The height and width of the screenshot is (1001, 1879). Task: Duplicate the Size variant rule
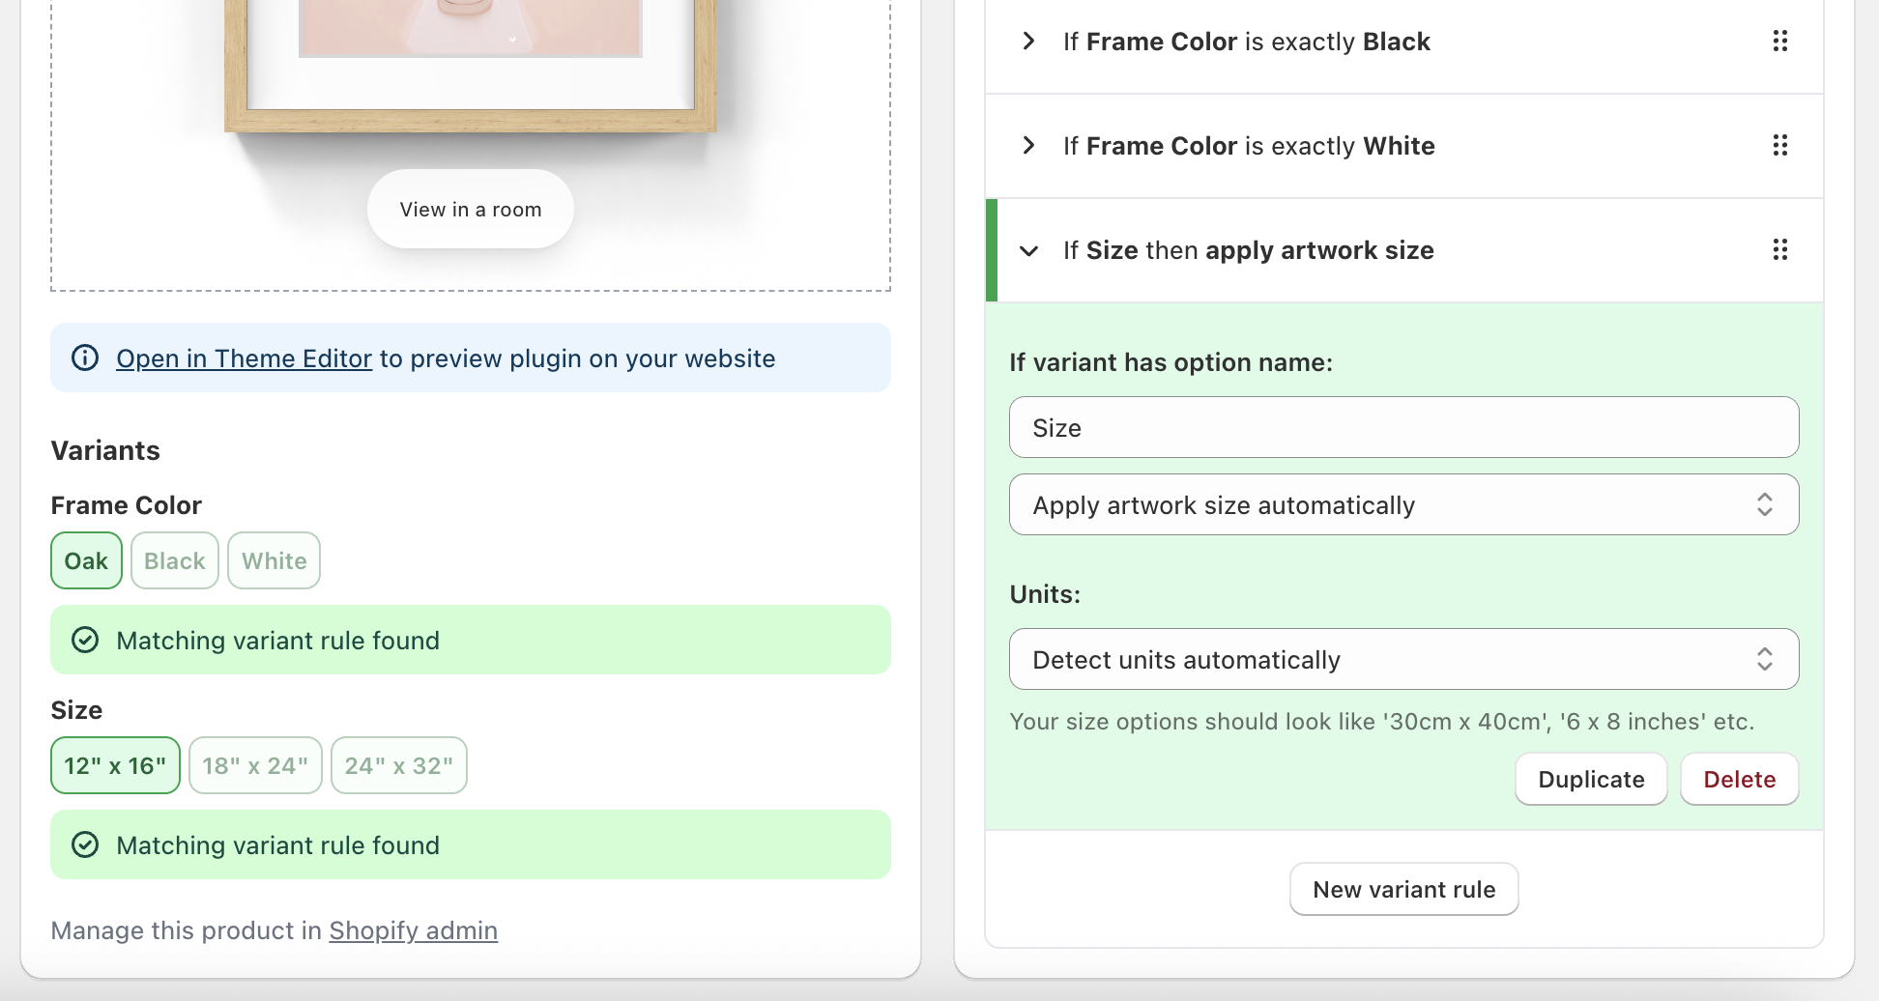click(x=1591, y=780)
